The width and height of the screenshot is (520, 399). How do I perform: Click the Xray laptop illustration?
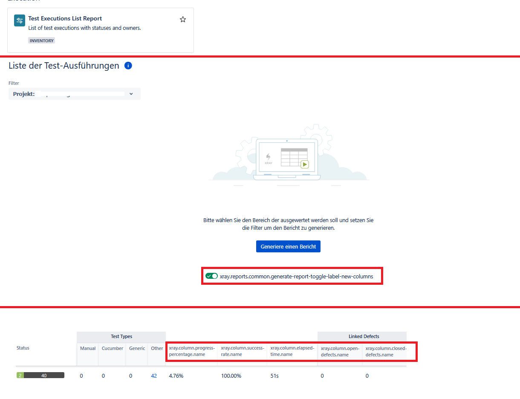(286, 159)
